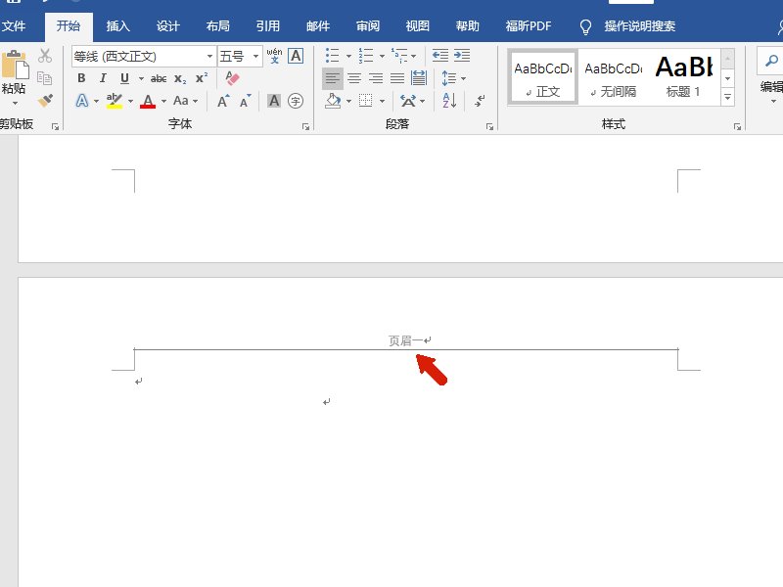The width and height of the screenshot is (783, 587).
Task: Click the Enclosed Character (字) icon
Action: (x=295, y=101)
